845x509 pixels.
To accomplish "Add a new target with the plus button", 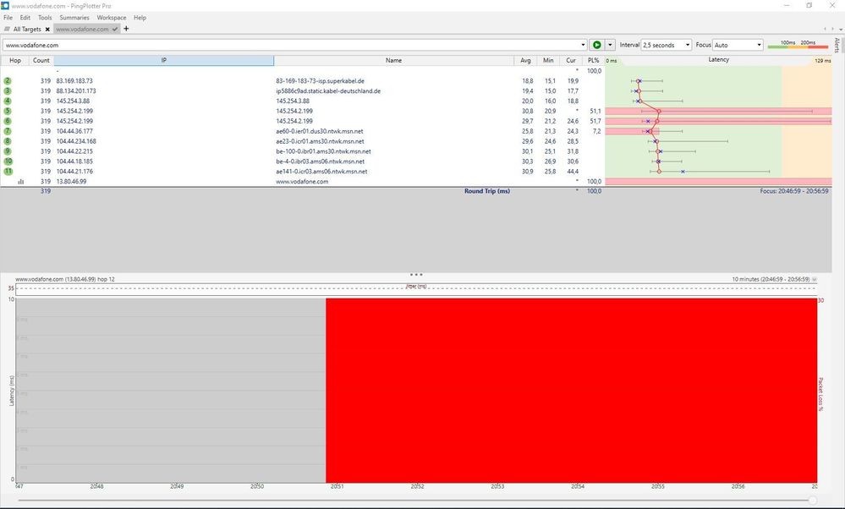I will coord(126,29).
